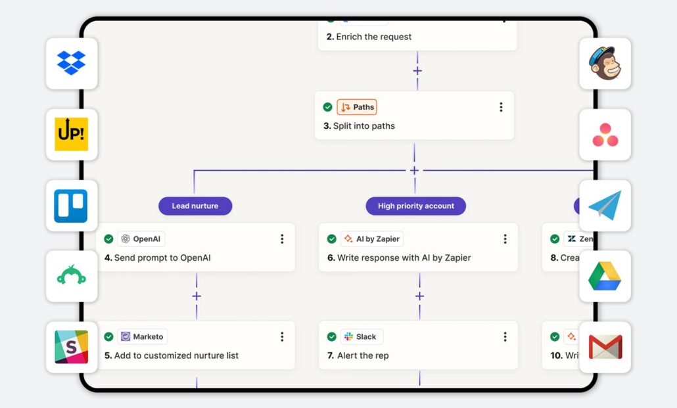677x408 pixels.
Task: Add step below Write response with AI
Action: click(419, 296)
